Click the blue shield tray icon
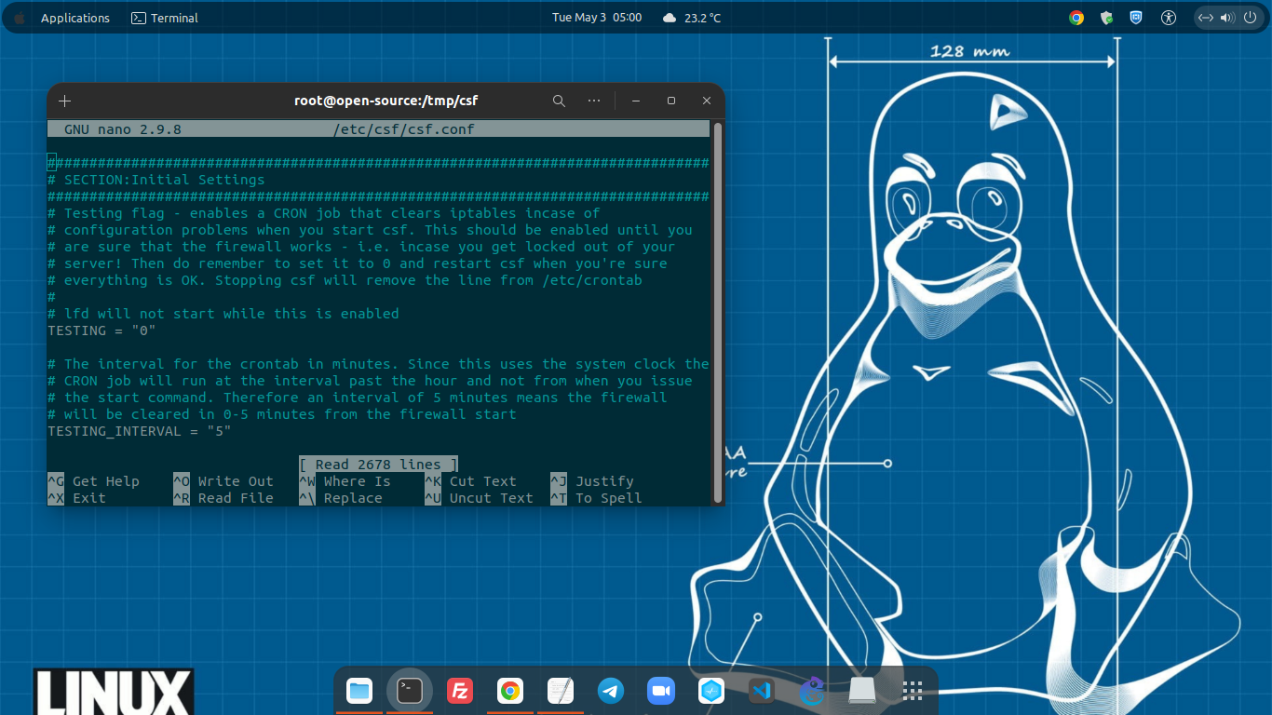 tap(1136, 18)
